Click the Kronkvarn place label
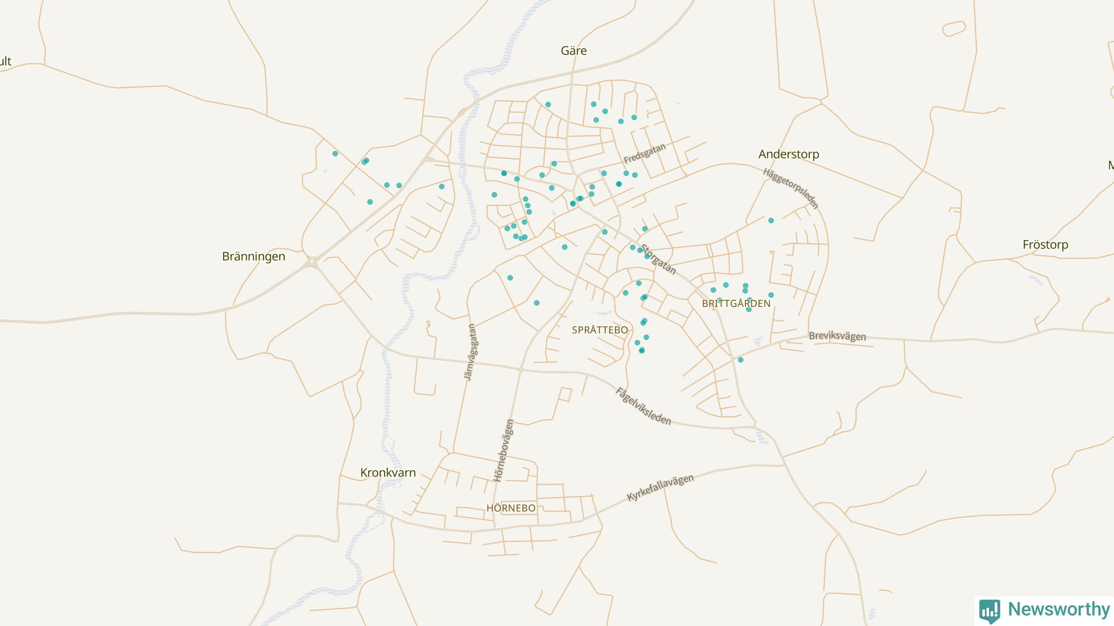 point(388,473)
